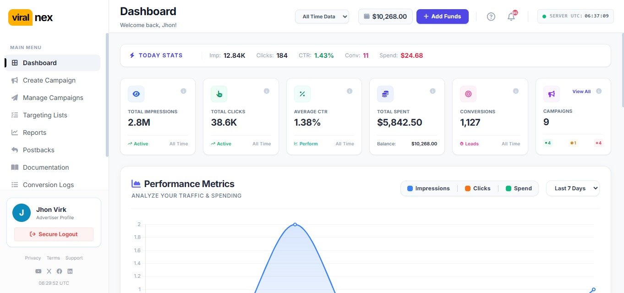Open X social icon in sidebar footer
The width and height of the screenshot is (624, 293).
(x=49, y=271)
